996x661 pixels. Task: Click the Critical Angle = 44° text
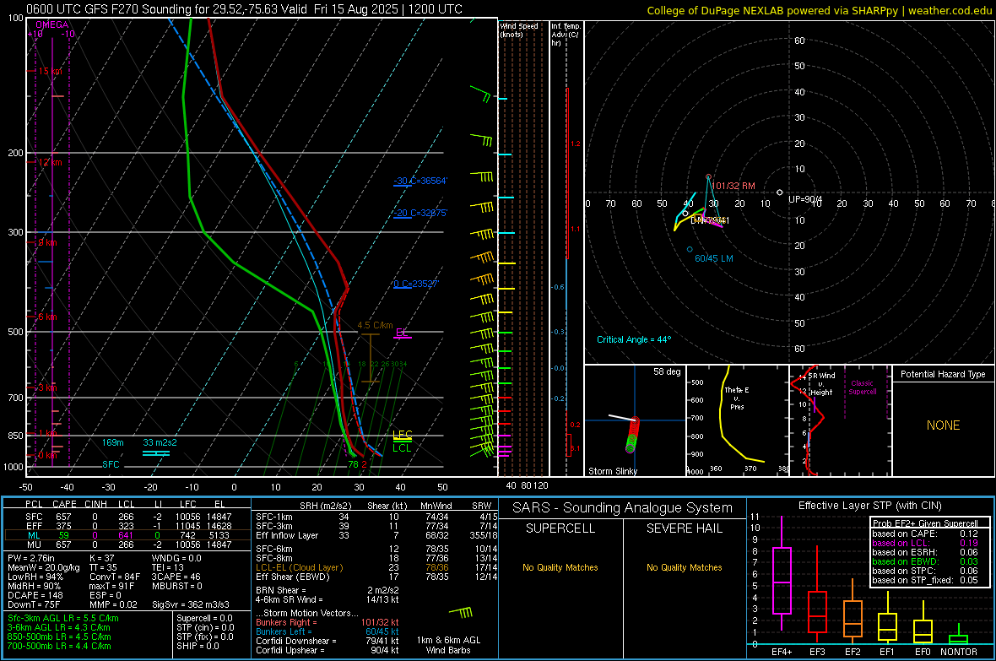pos(634,339)
